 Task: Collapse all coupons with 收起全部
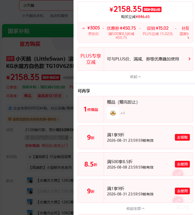coord(135,209)
